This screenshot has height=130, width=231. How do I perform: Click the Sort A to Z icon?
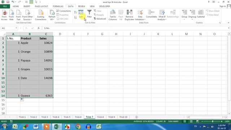pyautogui.click(x=75, y=12)
